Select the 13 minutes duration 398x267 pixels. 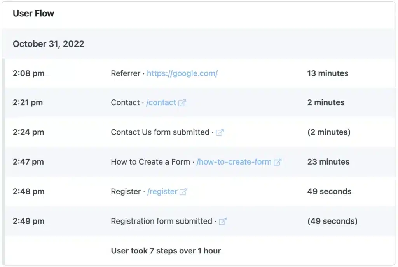click(328, 73)
